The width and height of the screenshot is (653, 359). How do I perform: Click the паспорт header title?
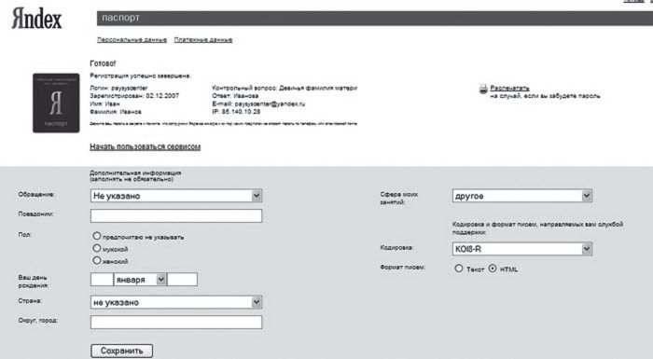coord(120,18)
